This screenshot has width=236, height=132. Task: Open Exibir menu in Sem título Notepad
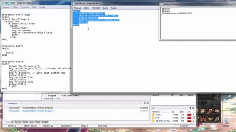(34, 7)
